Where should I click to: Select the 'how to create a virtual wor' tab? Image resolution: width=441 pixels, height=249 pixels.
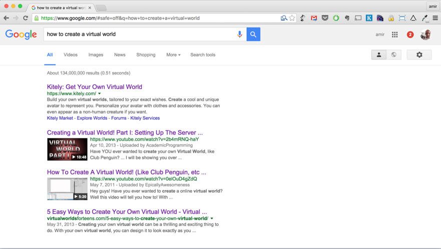tap(61, 7)
